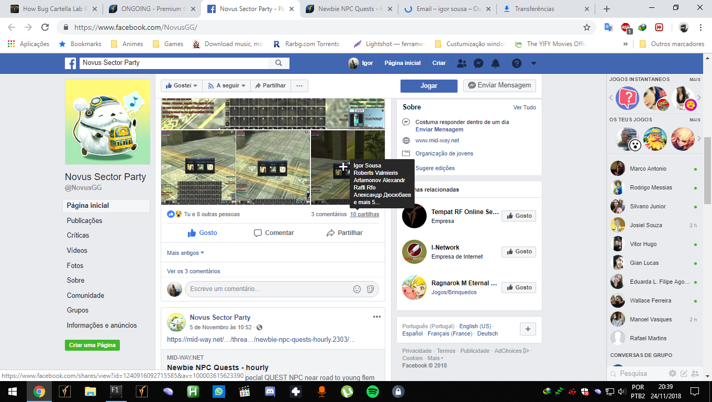712x402 pixels.
Task: Open the three-dots more options button on the page
Action: pos(299,86)
